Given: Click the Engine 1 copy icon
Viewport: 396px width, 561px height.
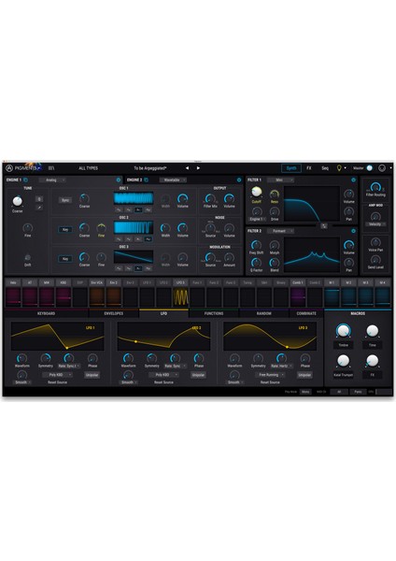Looking at the screenshot, I should (x=26, y=180).
